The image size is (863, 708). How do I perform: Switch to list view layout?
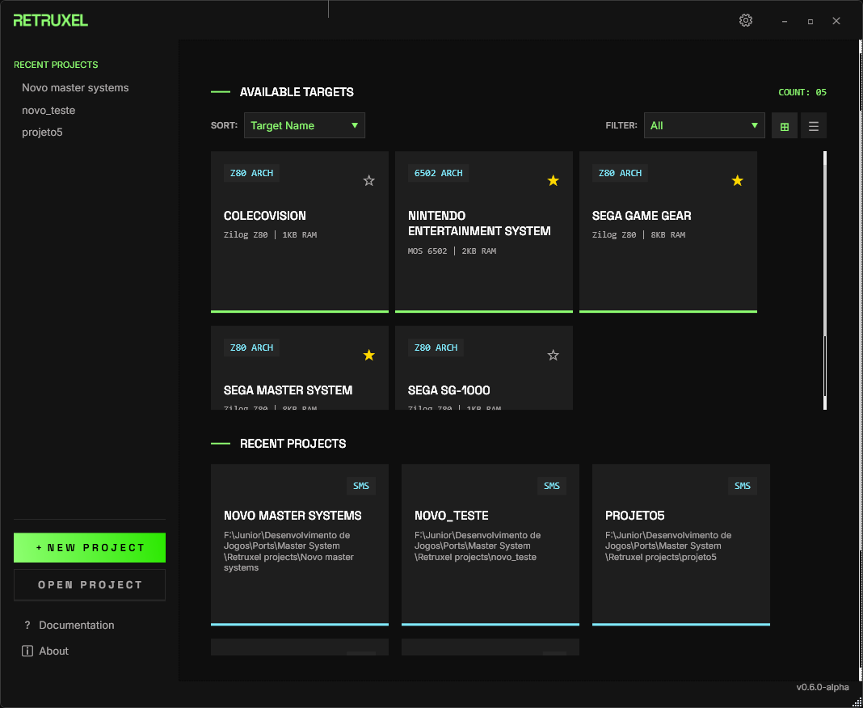(814, 126)
